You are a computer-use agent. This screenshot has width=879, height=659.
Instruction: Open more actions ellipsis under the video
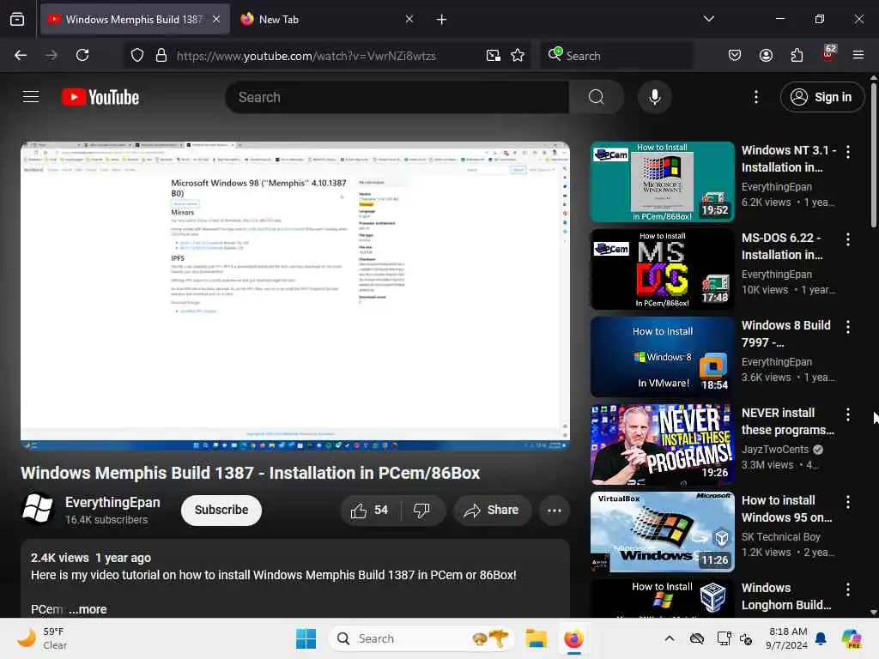[x=555, y=510]
